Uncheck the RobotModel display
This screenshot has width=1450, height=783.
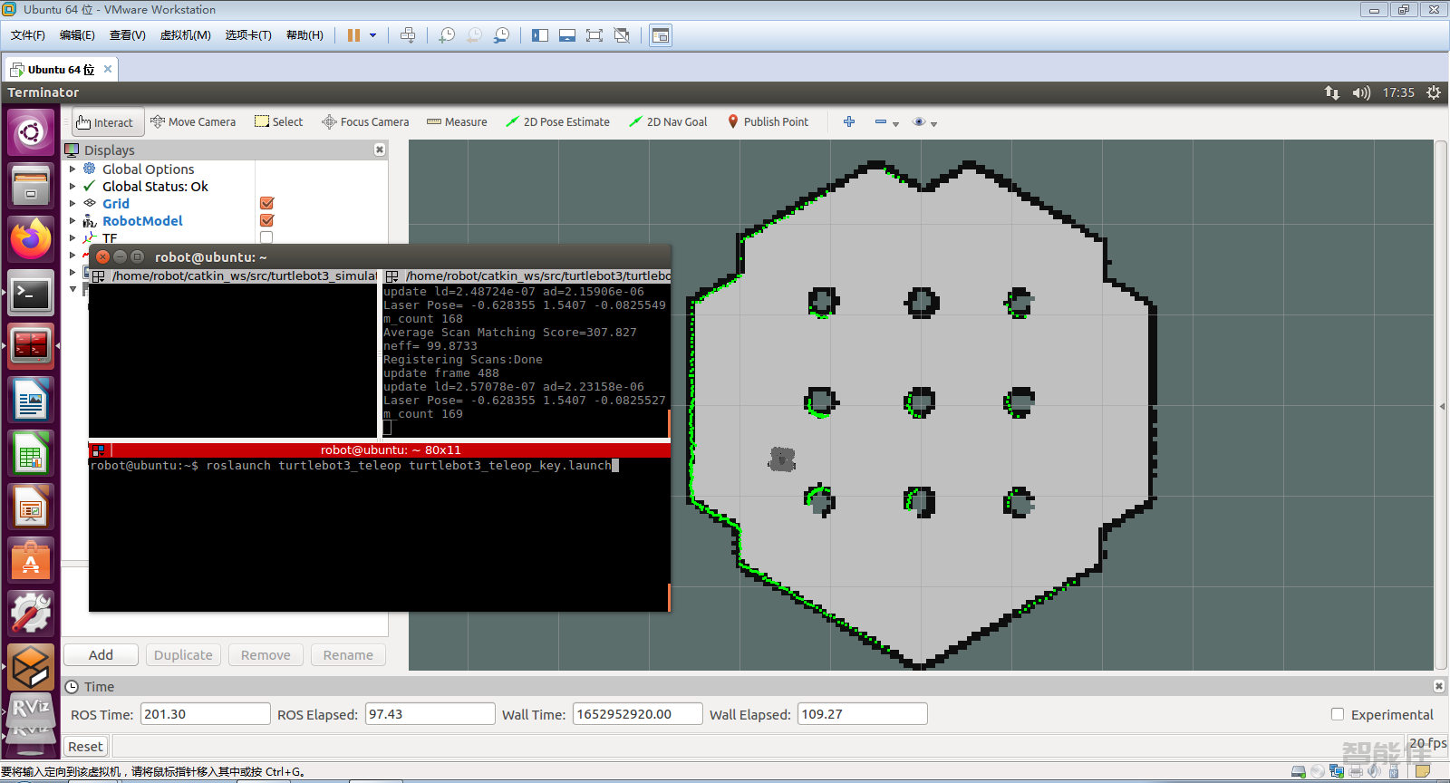266,221
